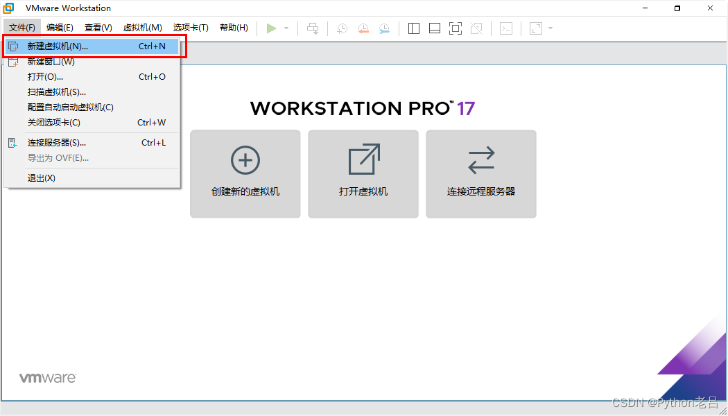Close the VMware Workstation window
The height and width of the screenshot is (416, 728).
(711, 8)
